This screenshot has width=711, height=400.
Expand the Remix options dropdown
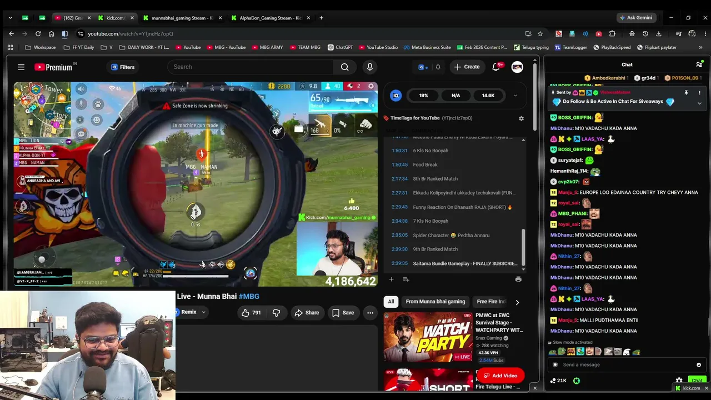(203, 312)
